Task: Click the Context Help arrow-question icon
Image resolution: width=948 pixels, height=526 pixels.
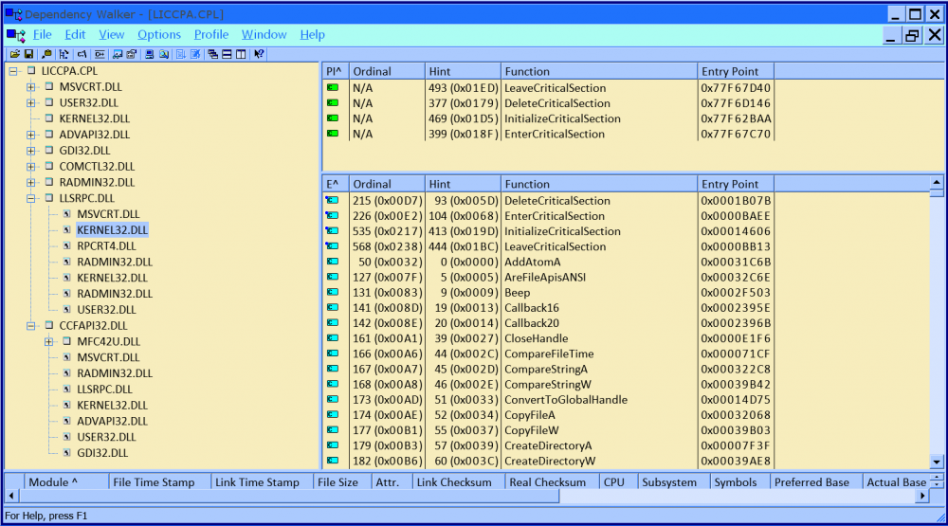Action: [259, 55]
